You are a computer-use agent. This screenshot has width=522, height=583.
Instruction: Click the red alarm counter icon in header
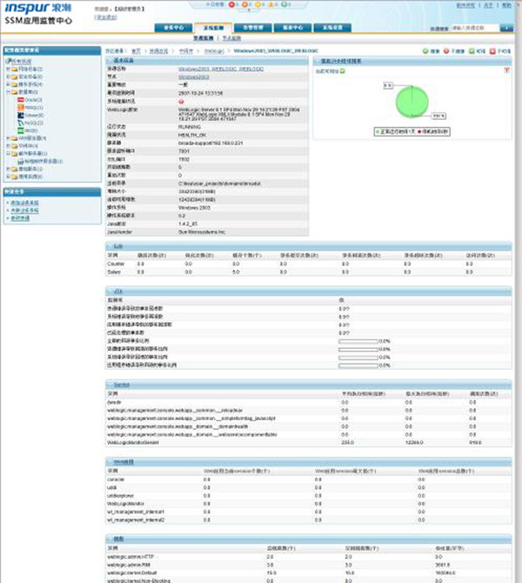tap(231, 4)
